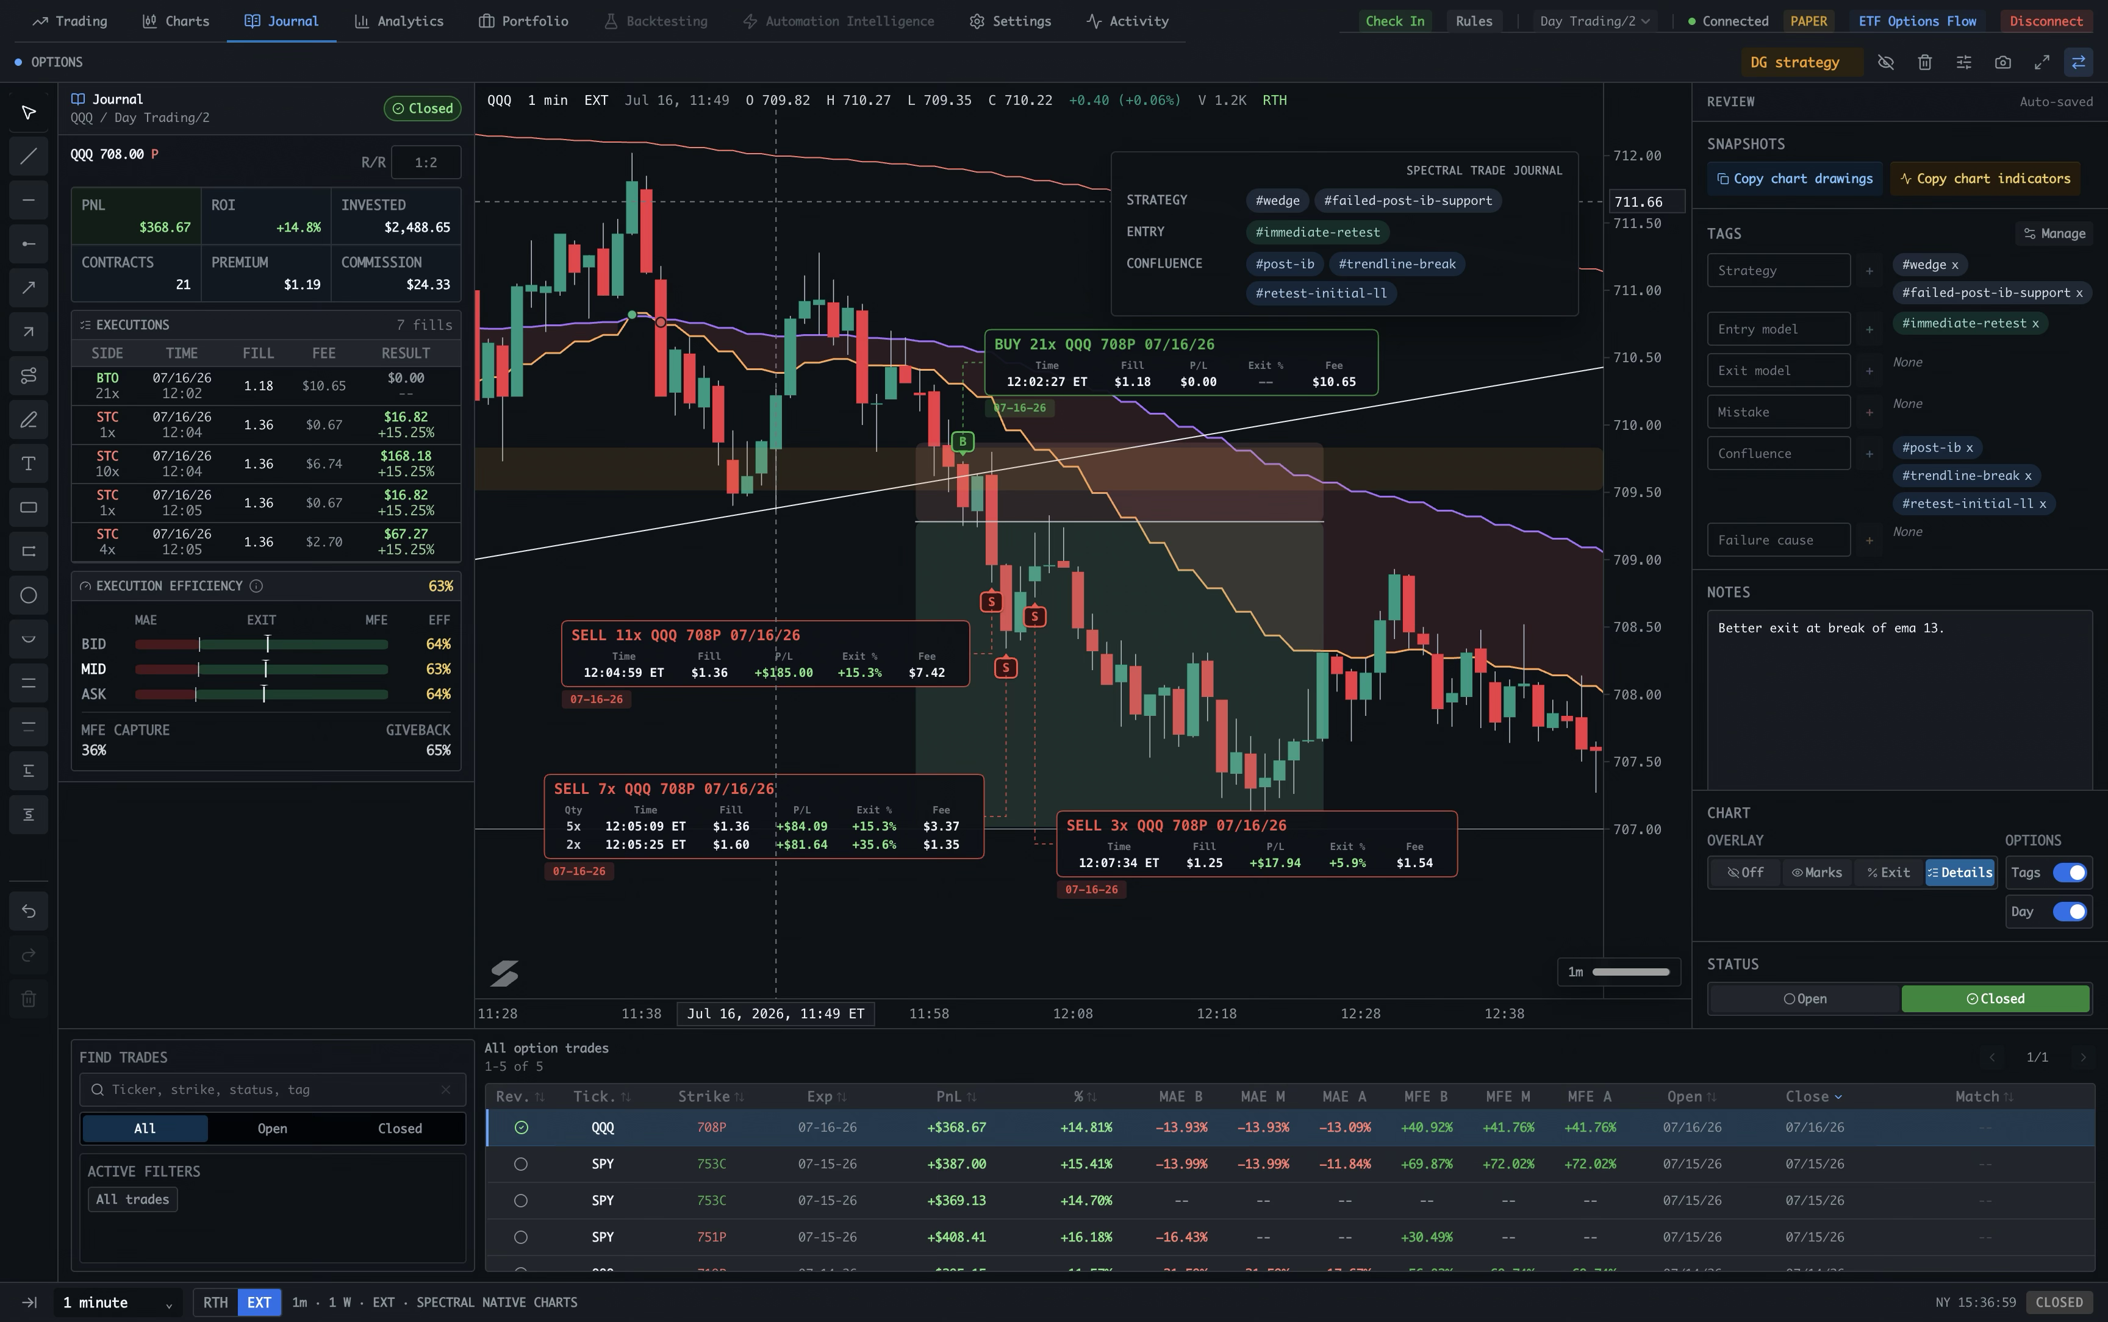
Task: Switch session to RTH
Action: [x=215, y=1302]
